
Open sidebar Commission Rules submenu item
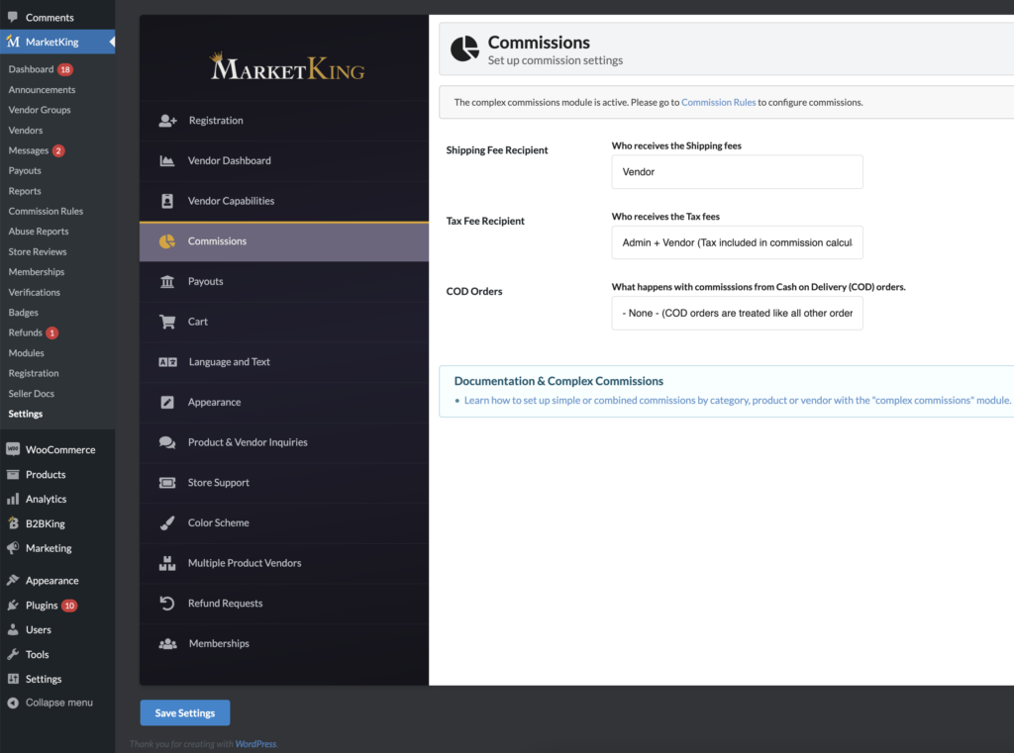coord(46,212)
